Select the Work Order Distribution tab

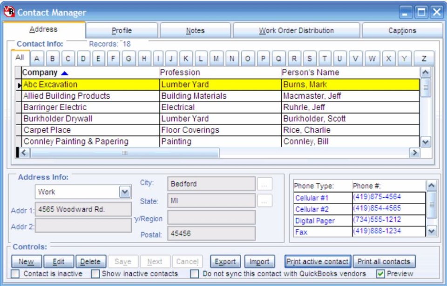[x=297, y=29]
